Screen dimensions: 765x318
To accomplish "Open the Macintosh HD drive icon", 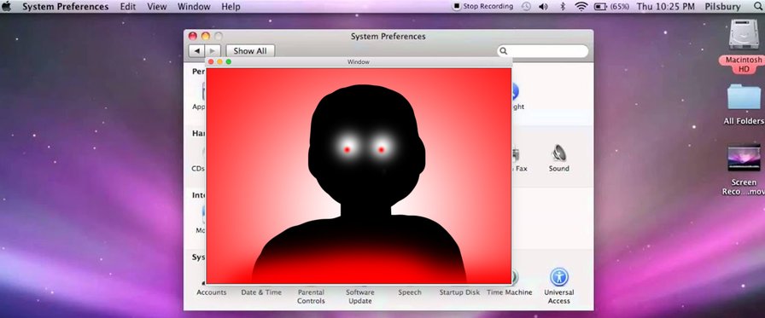I will 744,45.
